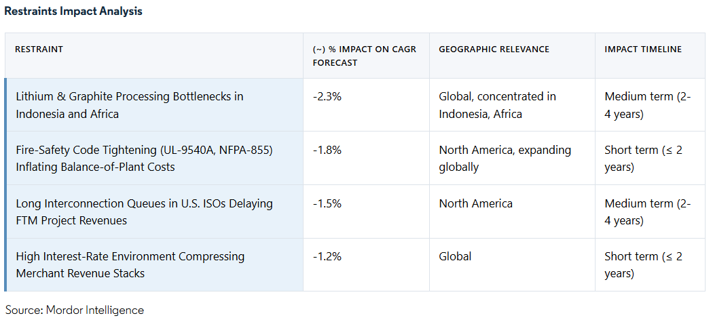Select the -1.2% impact value
This screenshot has width=713, height=322.
(327, 256)
